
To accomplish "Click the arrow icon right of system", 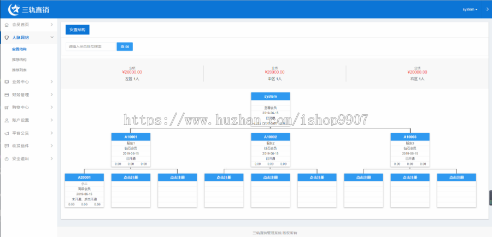I will click(x=487, y=9).
